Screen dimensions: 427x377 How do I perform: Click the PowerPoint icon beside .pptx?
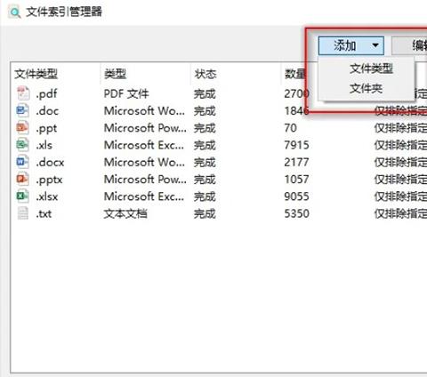(22, 180)
